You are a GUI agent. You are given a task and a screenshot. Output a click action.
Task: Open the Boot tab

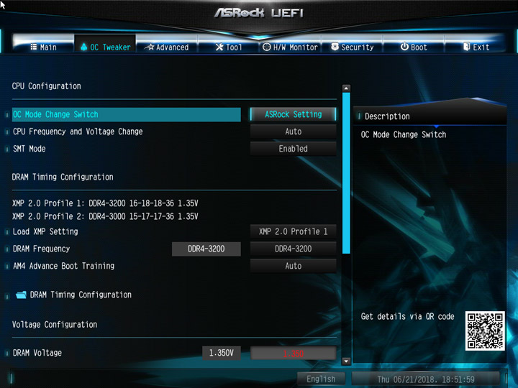414,47
